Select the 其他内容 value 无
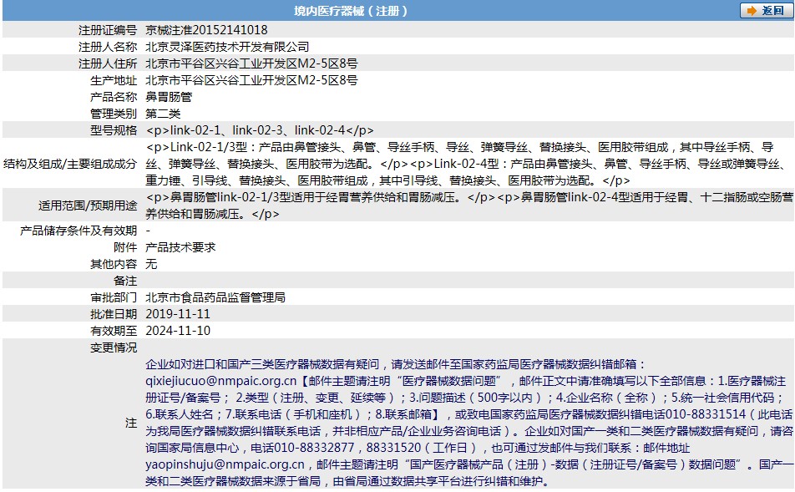The width and height of the screenshot is (795, 492). pos(151,264)
